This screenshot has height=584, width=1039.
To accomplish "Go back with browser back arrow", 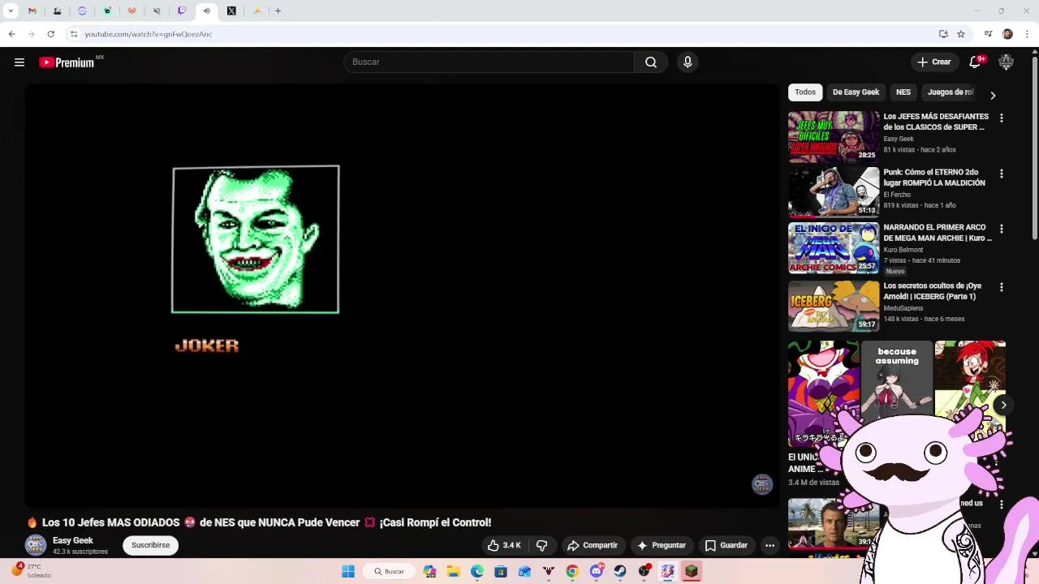I will point(11,34).
